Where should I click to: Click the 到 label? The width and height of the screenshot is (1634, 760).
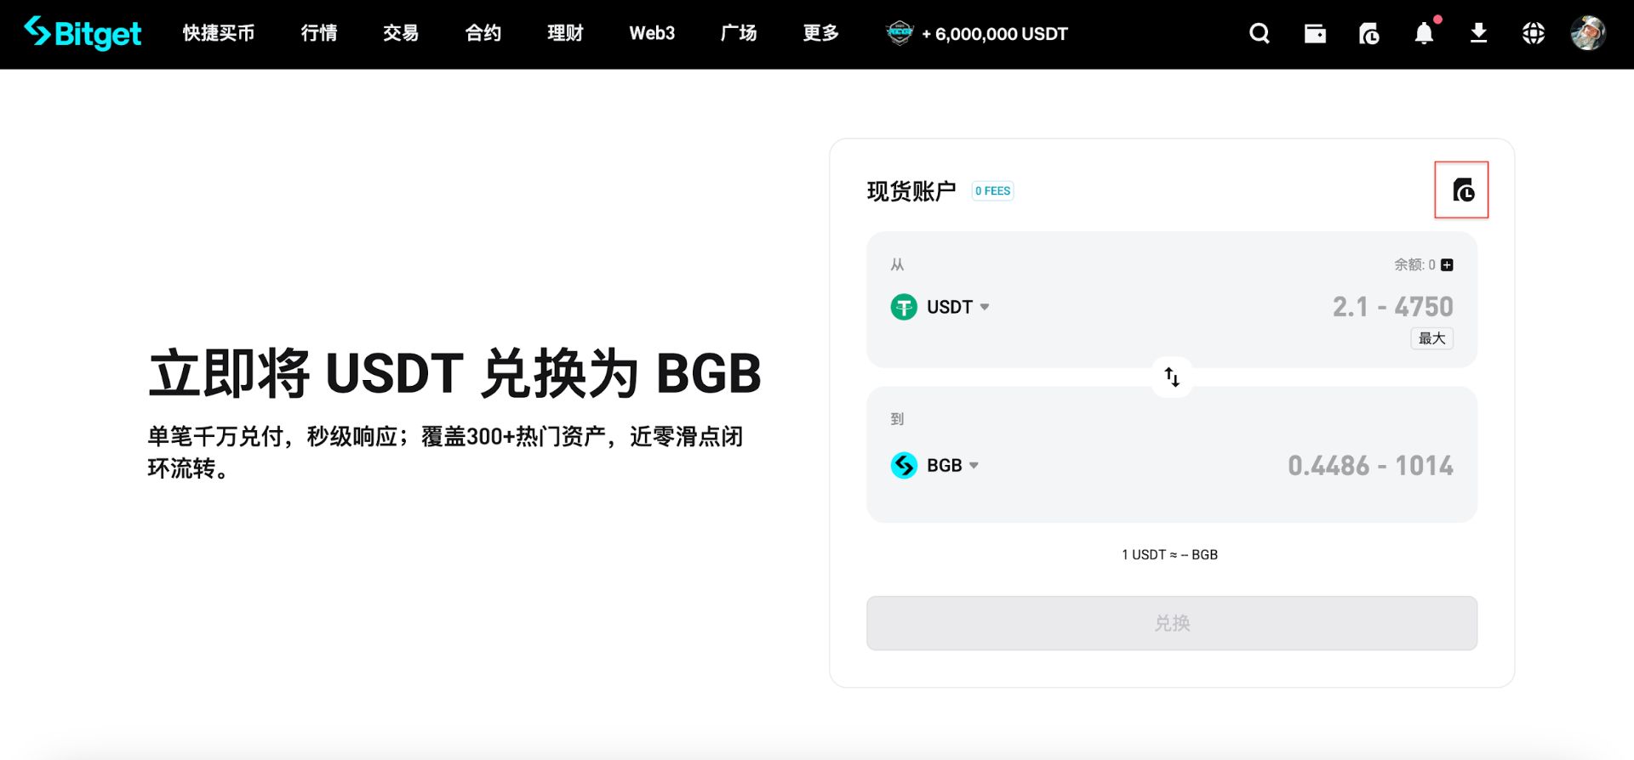coord(898,419)
